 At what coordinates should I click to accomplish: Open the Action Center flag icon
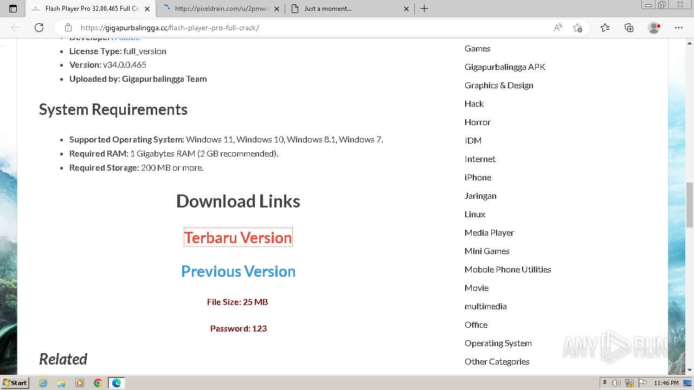pos(642,383)
